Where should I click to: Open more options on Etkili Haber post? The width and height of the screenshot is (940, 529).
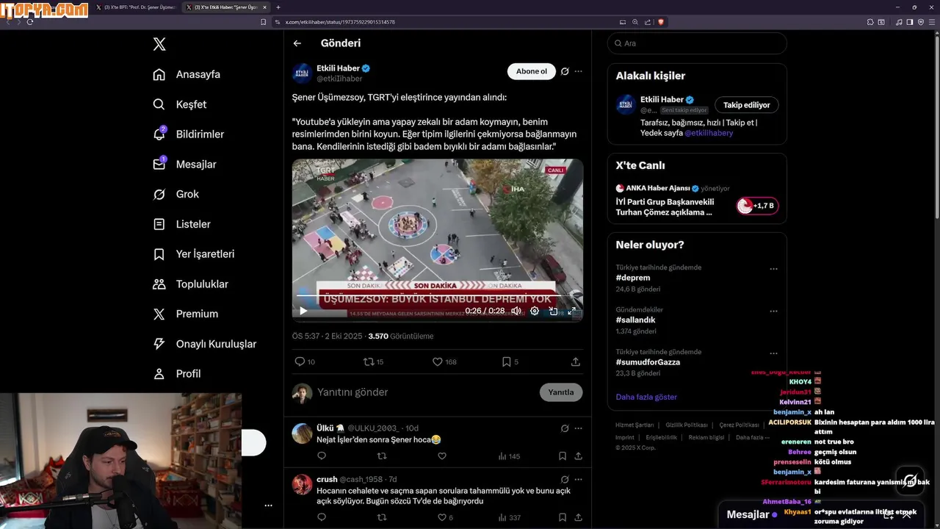(579, 71)
